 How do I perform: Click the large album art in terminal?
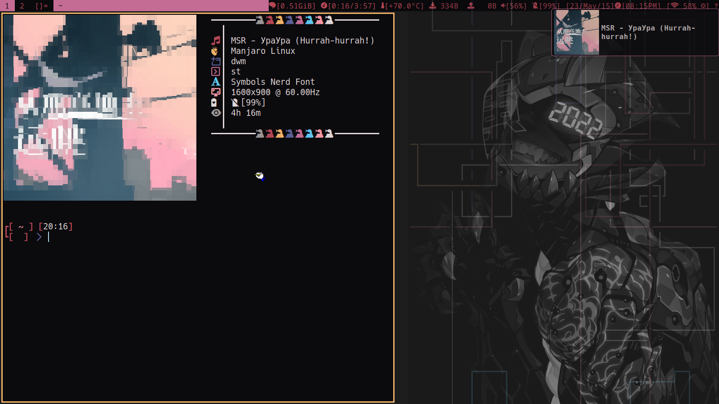pos(100,108)
